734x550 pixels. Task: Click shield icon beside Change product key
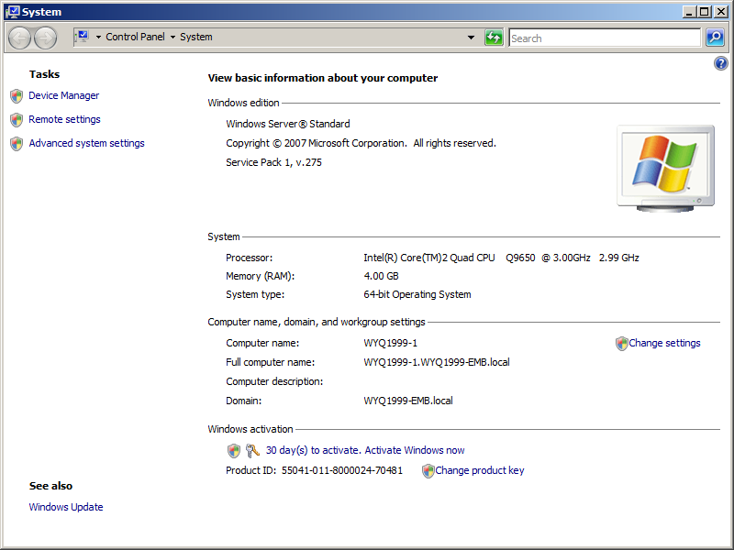(x=428, y=471)
